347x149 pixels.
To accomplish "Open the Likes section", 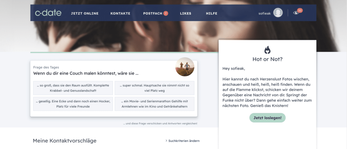I will [x=185, y=13].
